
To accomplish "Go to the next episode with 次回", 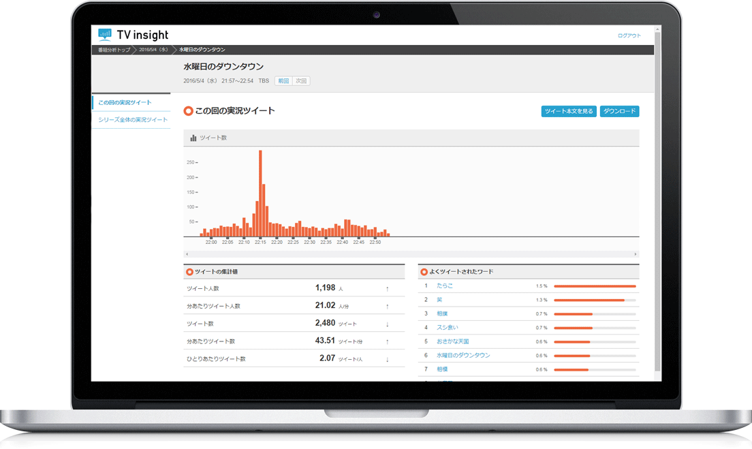I will coord(301,81).
